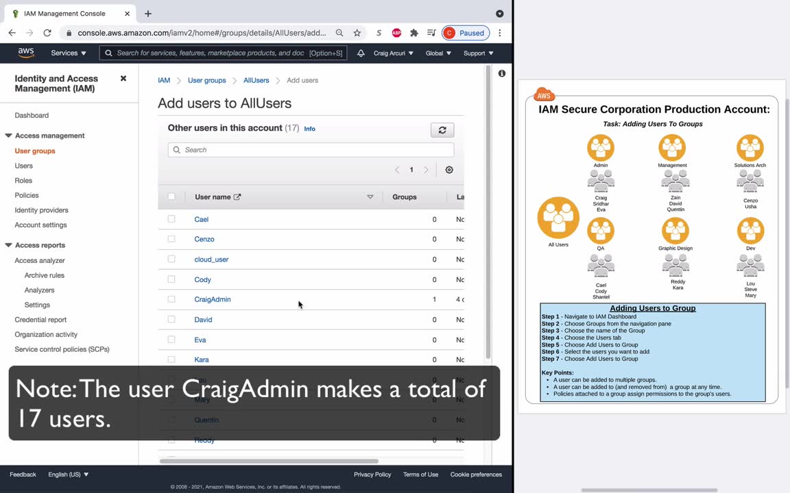Go back using browser back arrow
The height and width of the screenshot is (493, 790).
(x=12, y=33)
